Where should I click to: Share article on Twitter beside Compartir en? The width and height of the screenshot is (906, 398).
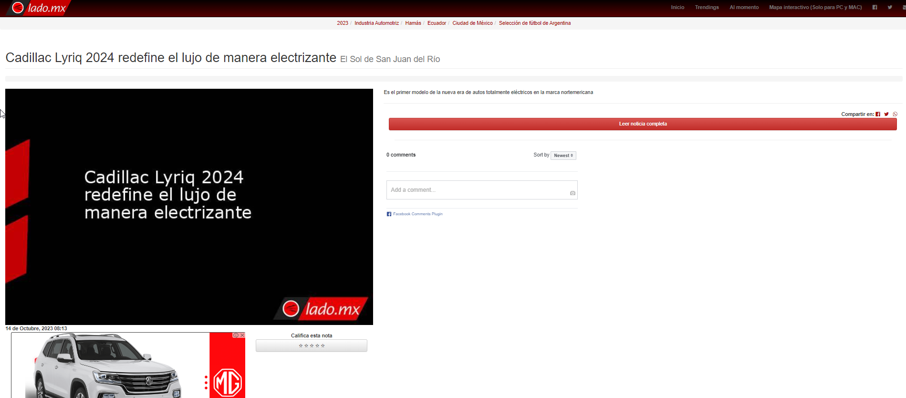pos(886,114)
